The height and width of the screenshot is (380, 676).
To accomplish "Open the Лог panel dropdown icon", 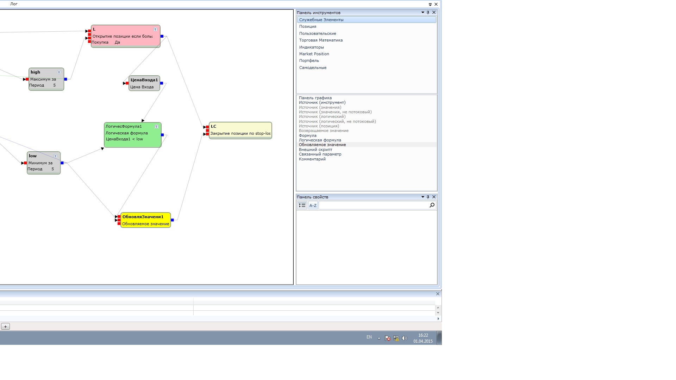I will click(430, 5).
